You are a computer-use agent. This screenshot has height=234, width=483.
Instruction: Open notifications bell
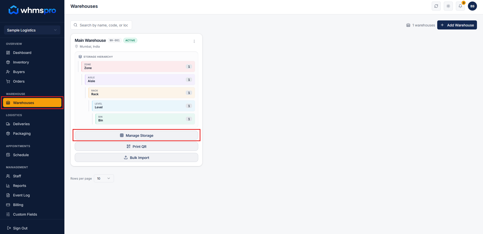coord(460,6)
